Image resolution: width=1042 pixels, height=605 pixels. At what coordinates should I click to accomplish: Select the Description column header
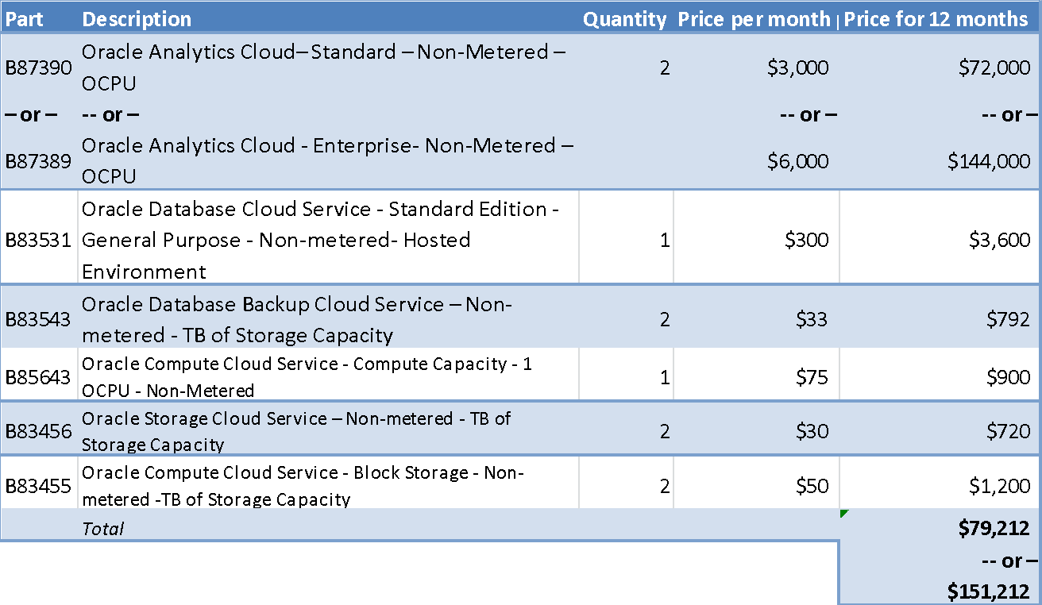(x=137, y=19)
